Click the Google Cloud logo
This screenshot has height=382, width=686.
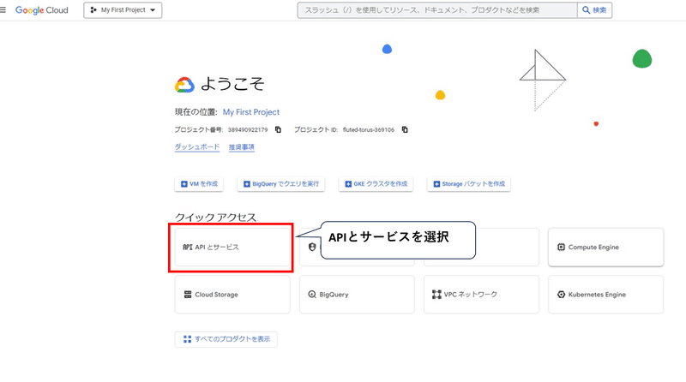pos(42,10)
